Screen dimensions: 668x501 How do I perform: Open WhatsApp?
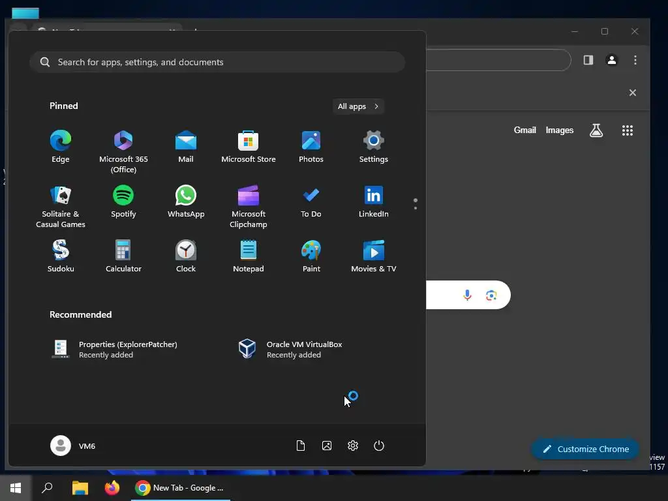pyautogui.click(x=186, y=202)
